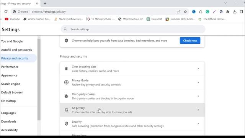Image resolution: width=245 pixels, height=138 pixels.
Task: Open the New chat bookmark
Action: tap(154, 19)
